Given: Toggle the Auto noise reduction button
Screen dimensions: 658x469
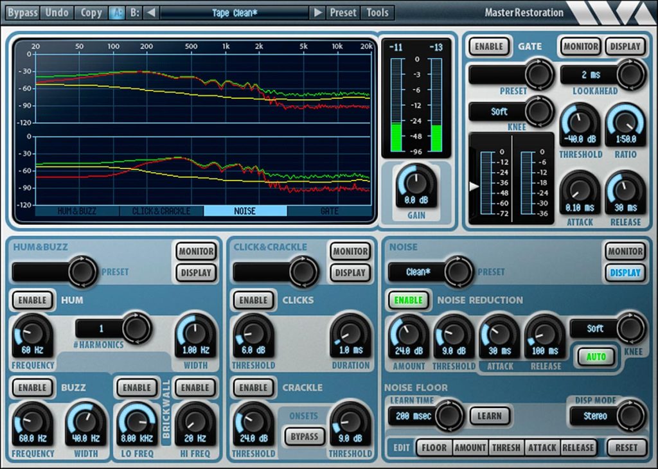Looking at the screenshot, I should coord(596,357).
